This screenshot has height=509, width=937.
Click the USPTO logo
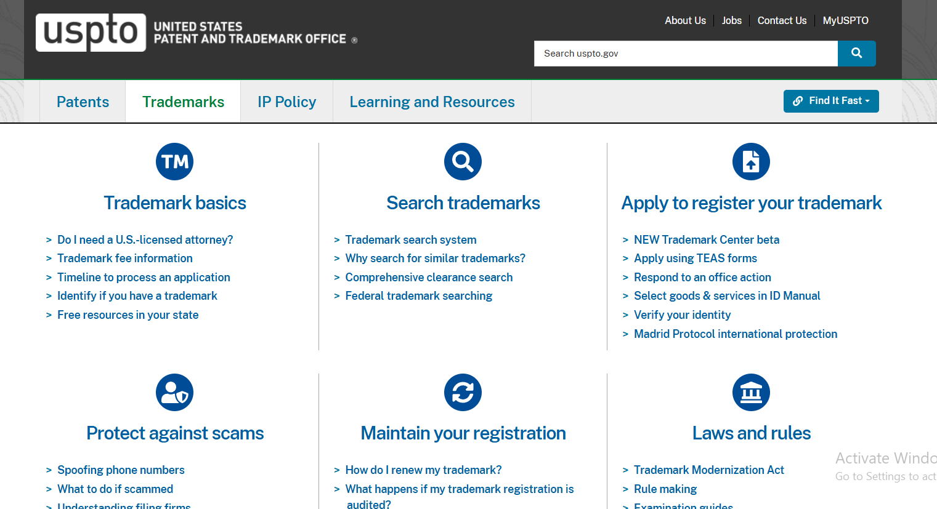point(197,33)
